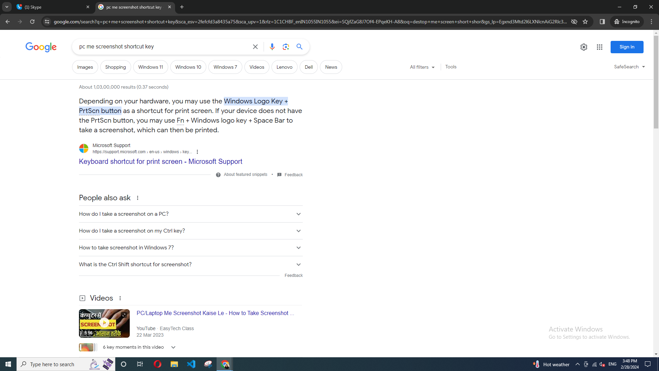Screen dimensions: 659x371
Task: Open Windows Start menu
Action: (8, 364)
